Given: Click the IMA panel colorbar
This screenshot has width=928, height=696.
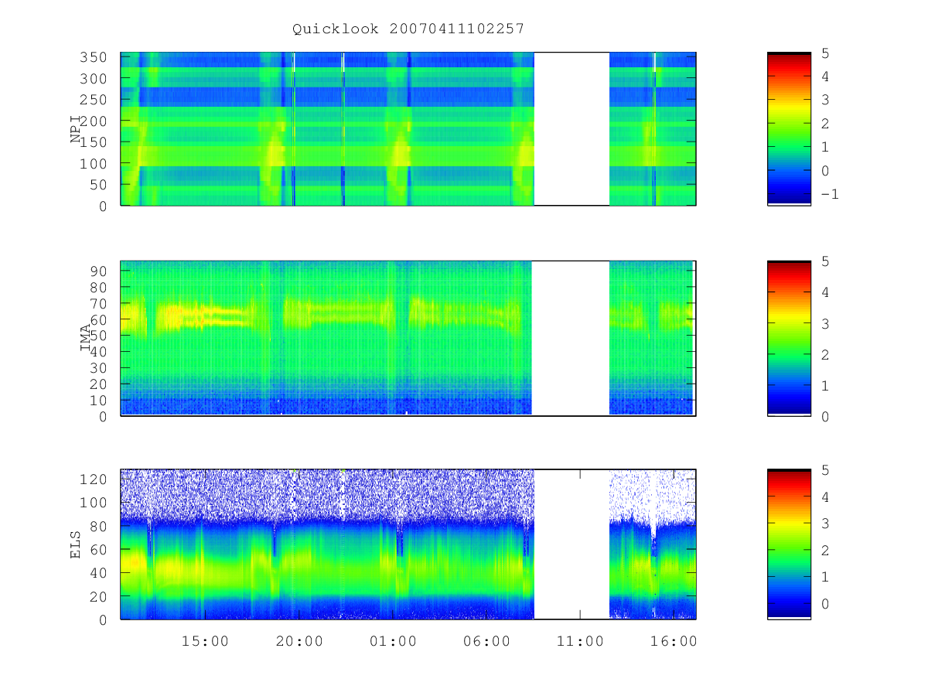Looking at the screenshot, I should coord(789,338).
